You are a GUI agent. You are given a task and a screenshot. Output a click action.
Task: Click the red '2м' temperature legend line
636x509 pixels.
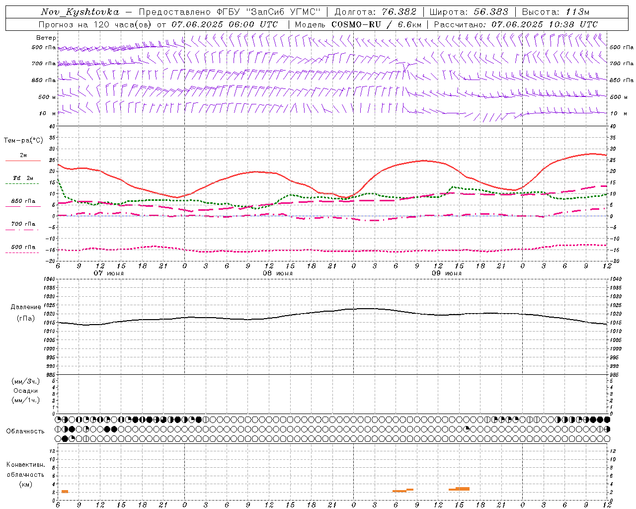(23, 161)
